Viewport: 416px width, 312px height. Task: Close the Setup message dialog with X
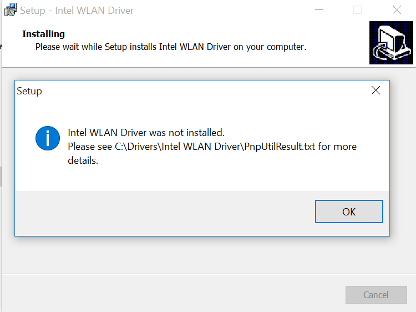376,90
